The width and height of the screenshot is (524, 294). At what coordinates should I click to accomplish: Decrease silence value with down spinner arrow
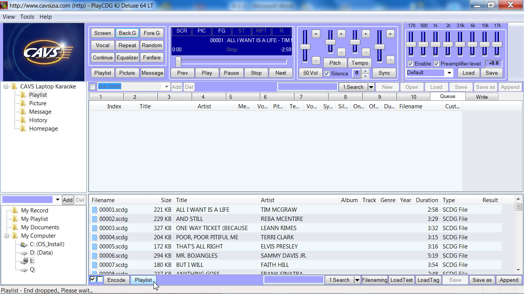[x=366, y=76]
